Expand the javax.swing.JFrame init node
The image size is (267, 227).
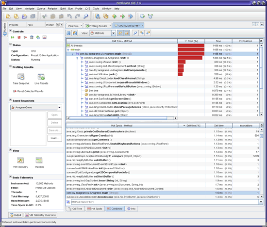coord(82,62)
